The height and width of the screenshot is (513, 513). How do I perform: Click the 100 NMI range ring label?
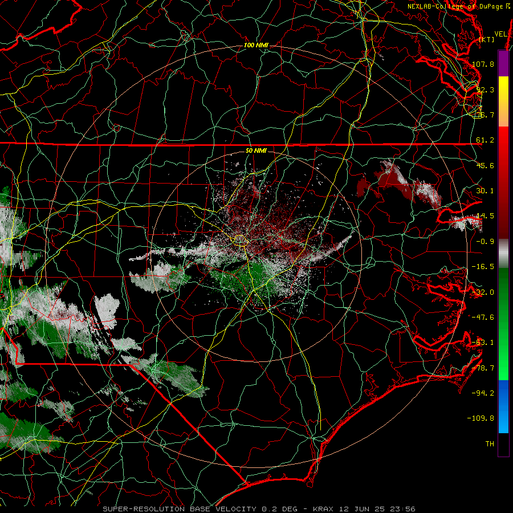pos(256,45)
